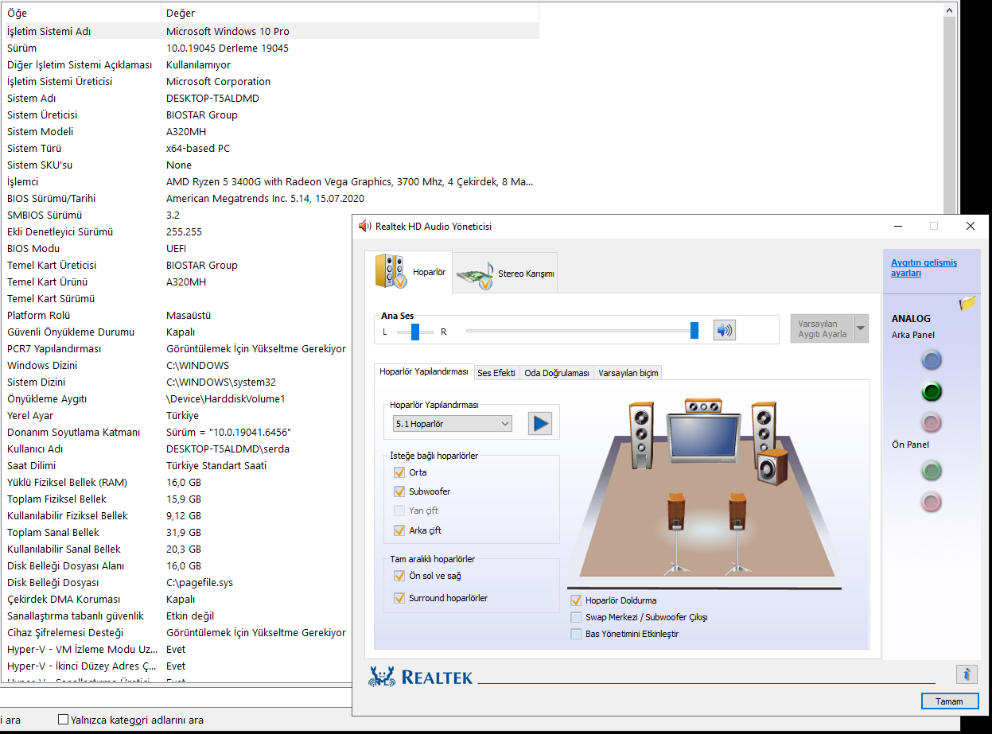Click the play test button for speakers
This screenshot has height=734, width=992.
pyautogui.click(x=541, y=424)
